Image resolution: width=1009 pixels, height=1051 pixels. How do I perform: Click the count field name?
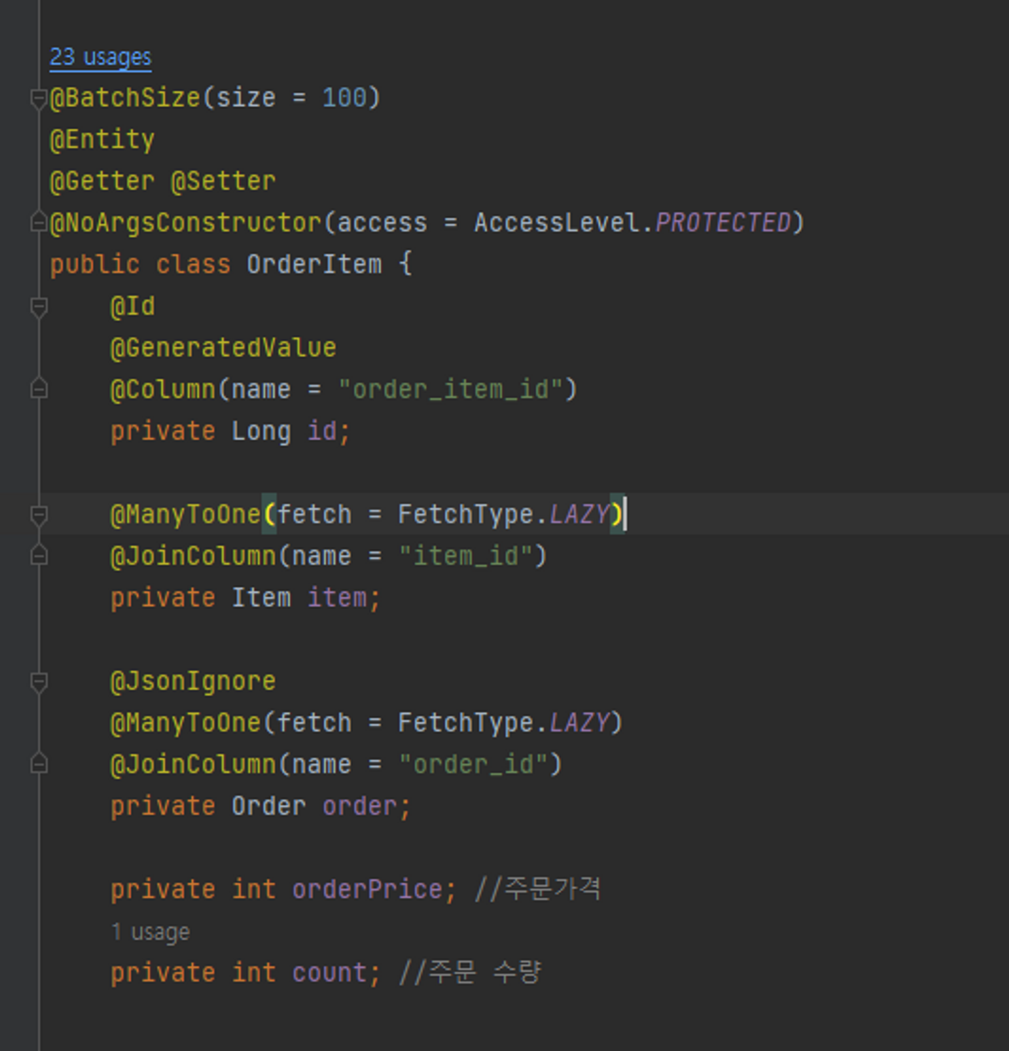[329, 973]
